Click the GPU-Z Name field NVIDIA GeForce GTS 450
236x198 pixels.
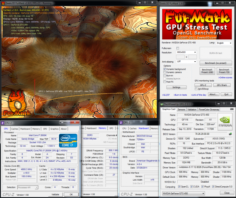[x=197, y=115]
